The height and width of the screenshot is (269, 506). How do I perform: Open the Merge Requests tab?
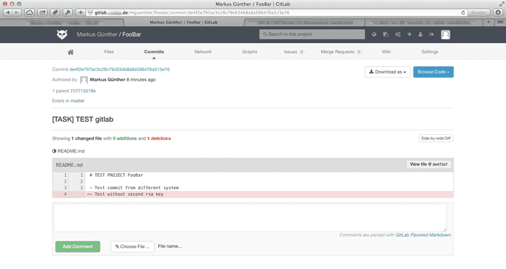(341, 52)
